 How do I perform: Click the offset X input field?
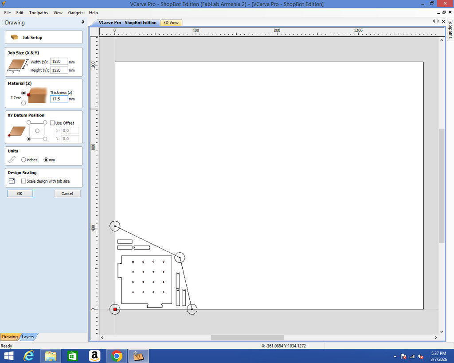click(x=70, y=131)
